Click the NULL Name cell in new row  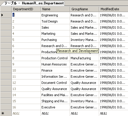(x=55, y=113)
